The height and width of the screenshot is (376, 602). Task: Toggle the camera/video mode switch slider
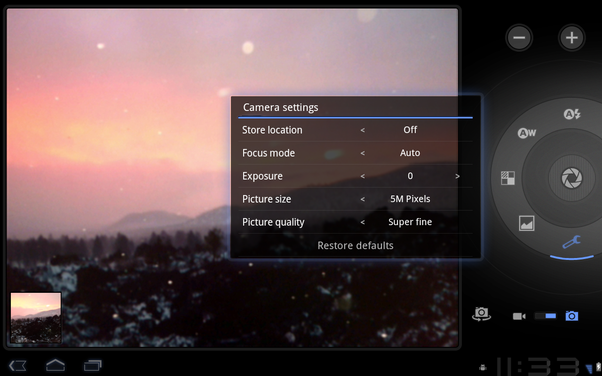coord(545,316)
